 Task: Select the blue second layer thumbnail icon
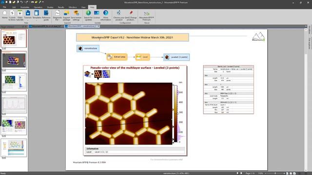coord(106,74)
